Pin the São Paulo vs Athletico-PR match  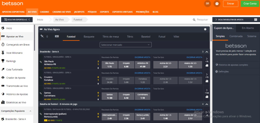tap(41, 62)
